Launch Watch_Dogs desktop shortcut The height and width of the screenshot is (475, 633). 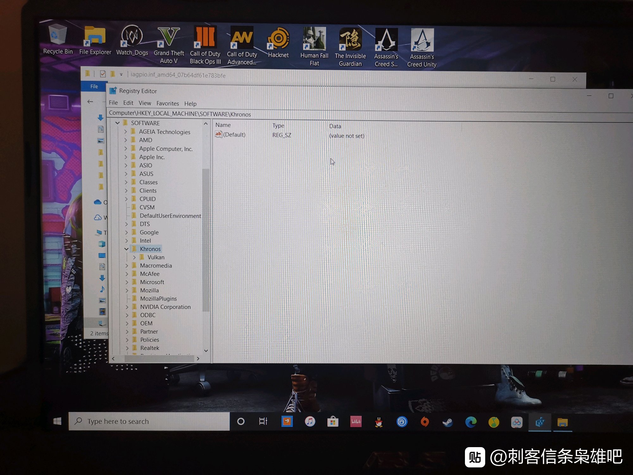pyautogui.click(x=132, y=41)
